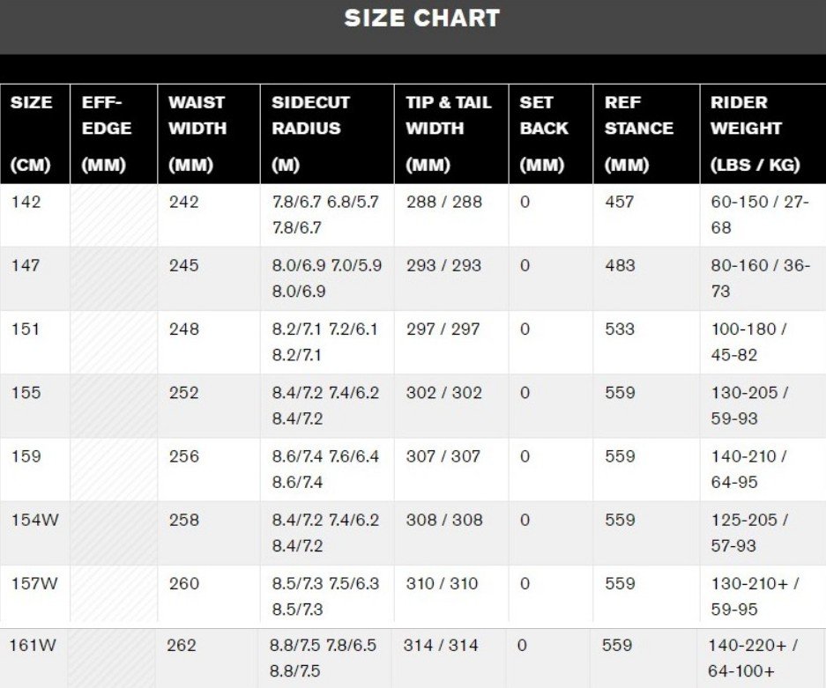
Task: Click the 245 waist width value
Action: 184,265
